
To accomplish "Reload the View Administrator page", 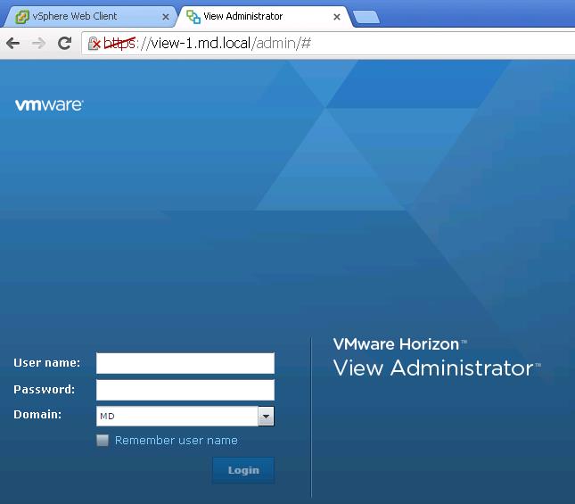I will coord(64,43).
